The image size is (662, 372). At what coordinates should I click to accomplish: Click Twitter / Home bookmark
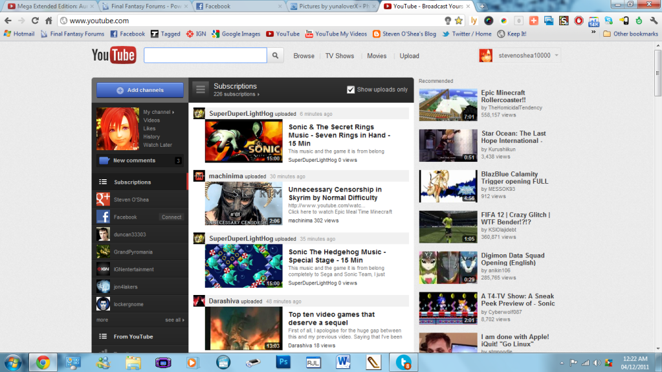[x=467, y=34]
